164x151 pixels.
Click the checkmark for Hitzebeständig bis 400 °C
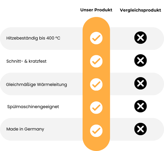(x=96, y=38)
